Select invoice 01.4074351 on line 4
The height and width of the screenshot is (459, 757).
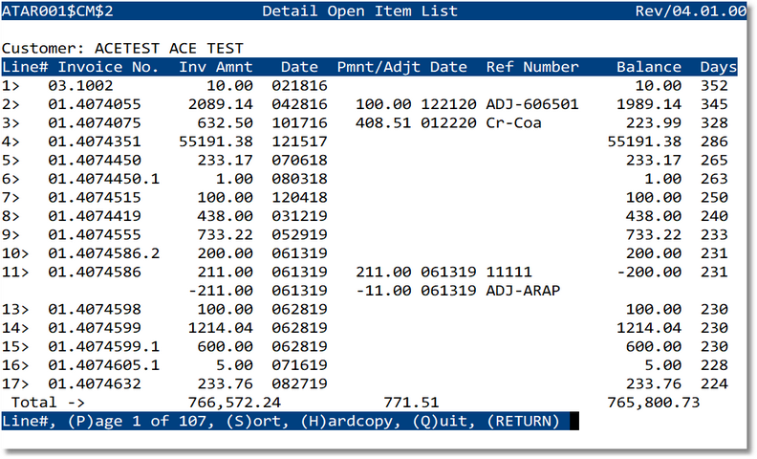[94, 140]
